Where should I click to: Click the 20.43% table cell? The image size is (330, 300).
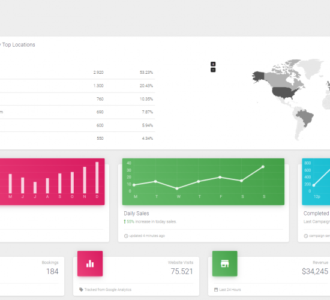[146, 86]
